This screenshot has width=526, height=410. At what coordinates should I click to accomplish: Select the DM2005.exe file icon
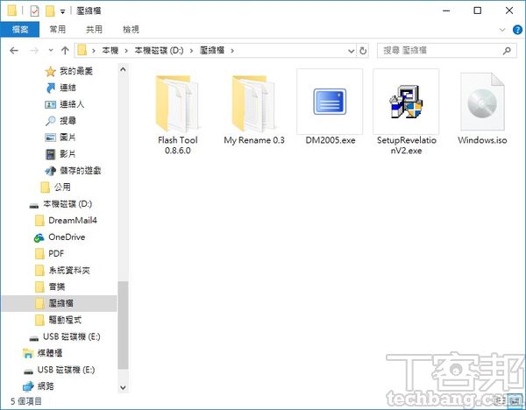tap(330, 102)
